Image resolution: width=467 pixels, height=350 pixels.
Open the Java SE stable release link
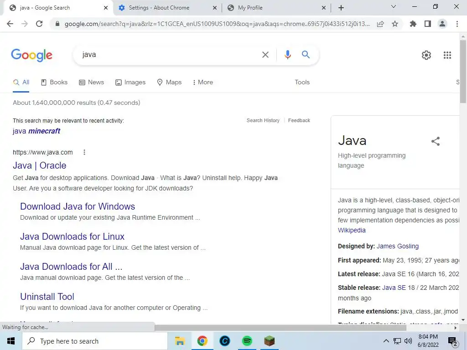click(394, 288)
